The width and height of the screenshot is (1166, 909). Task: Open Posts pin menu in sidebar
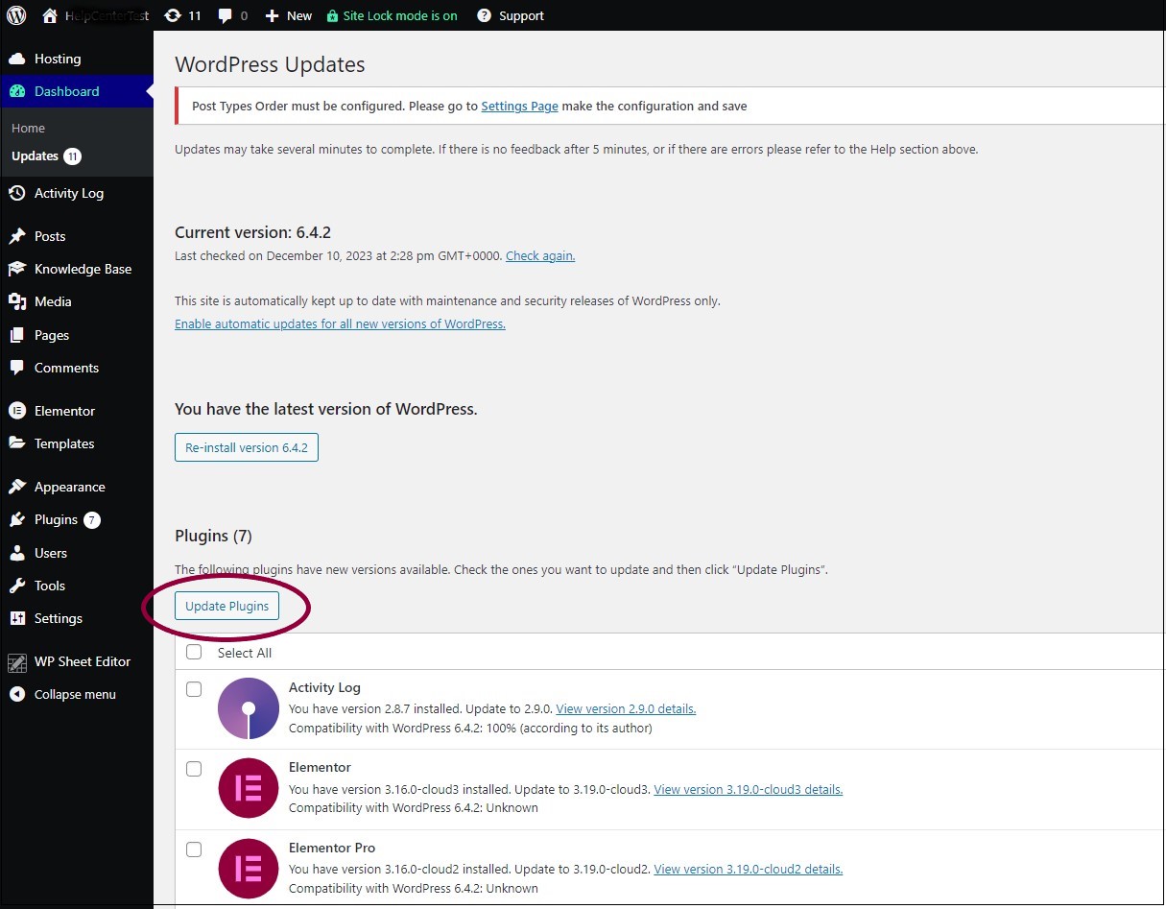tap(77, 236)
